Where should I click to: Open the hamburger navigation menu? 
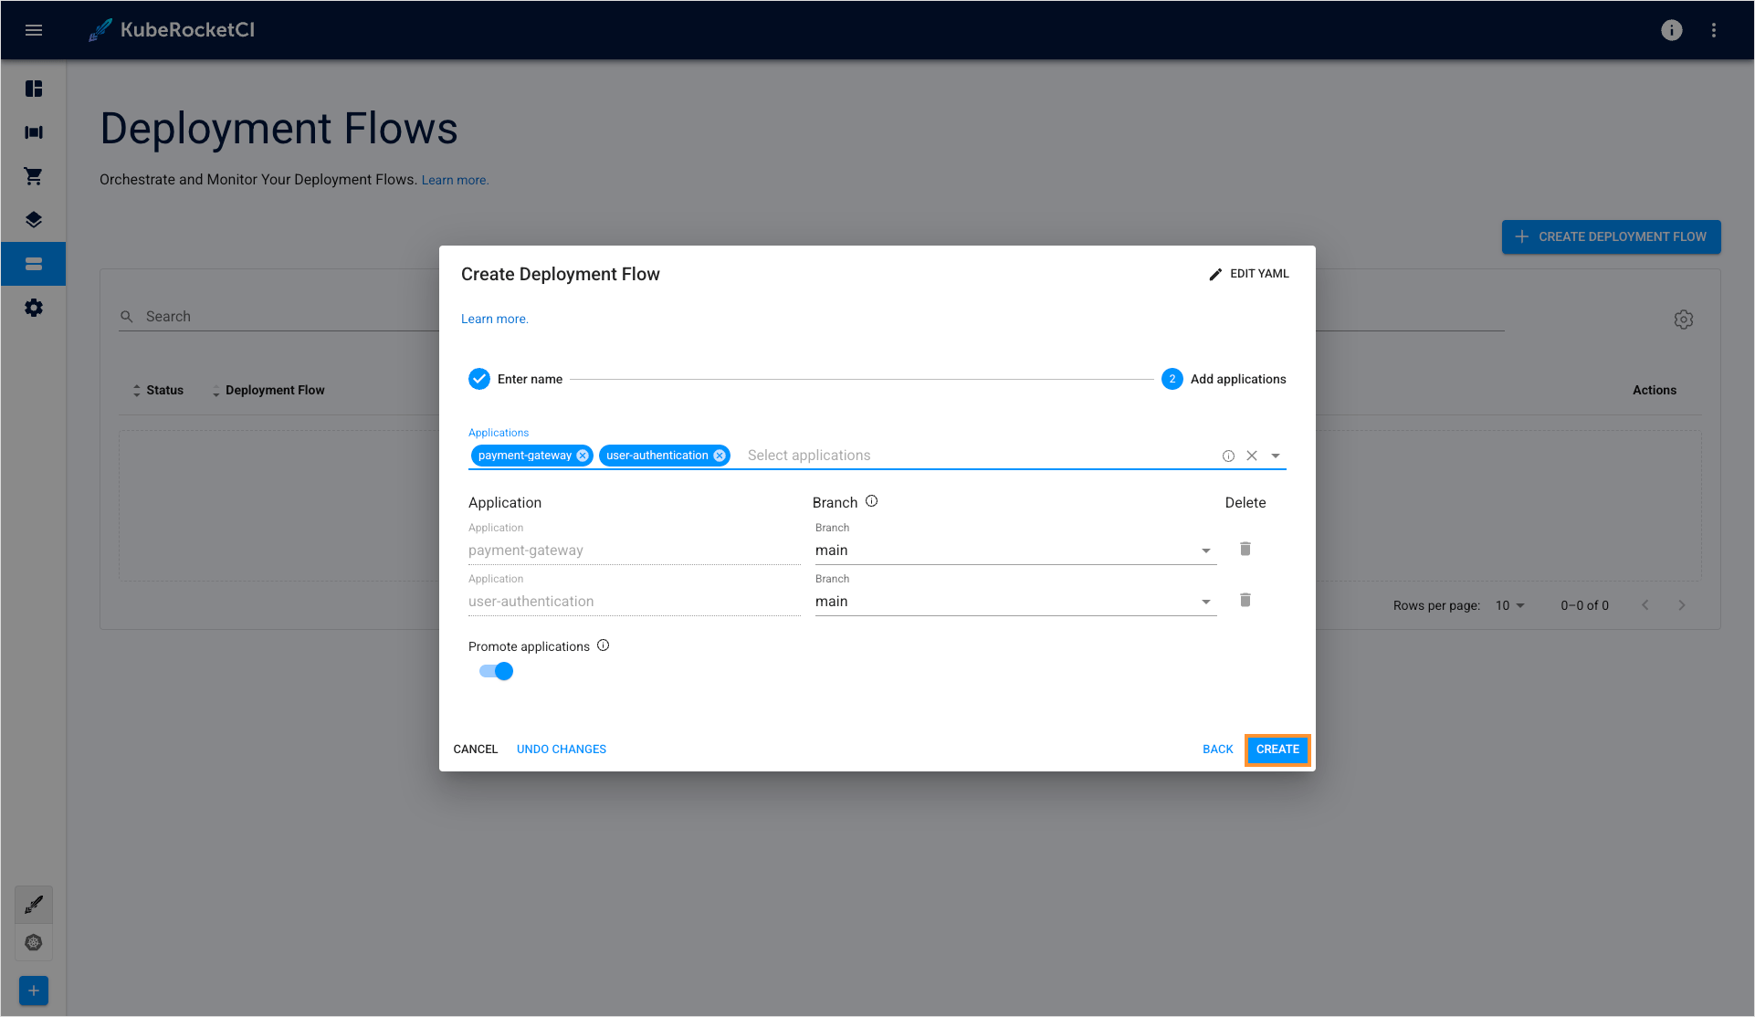pyautogui.click(x=34, y=30)
